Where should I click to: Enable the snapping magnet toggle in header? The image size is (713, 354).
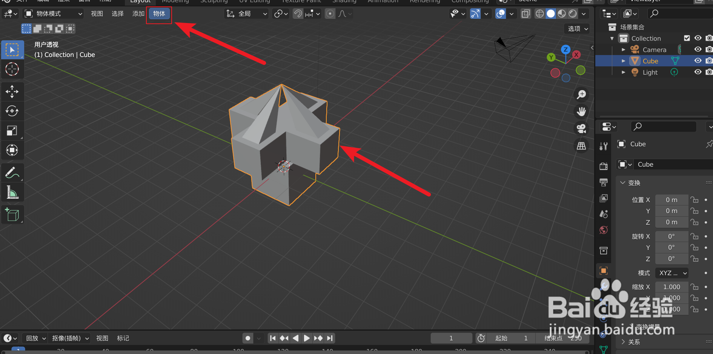[297, 14]
